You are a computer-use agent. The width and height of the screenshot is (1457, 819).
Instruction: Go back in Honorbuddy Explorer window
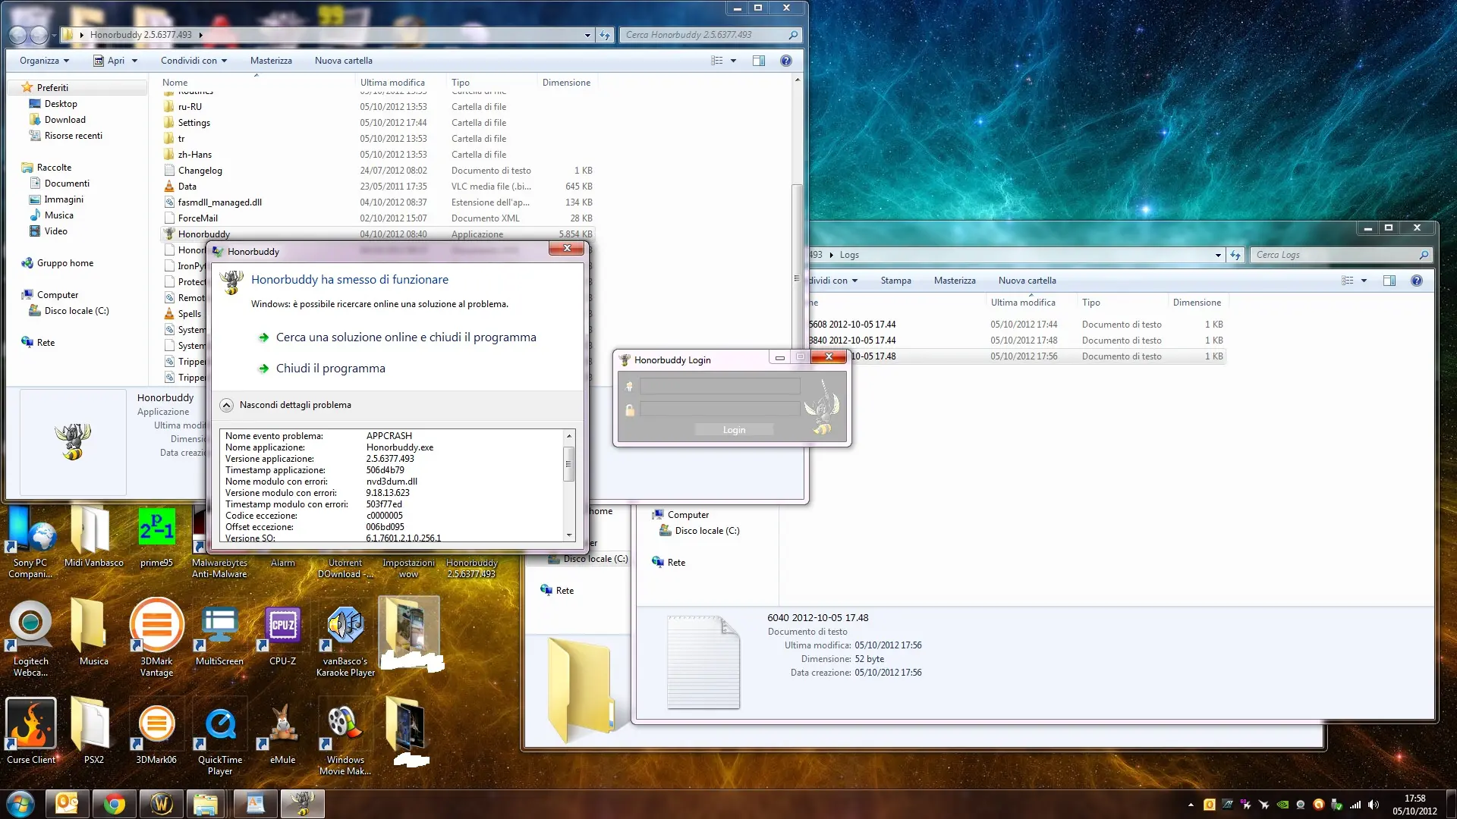click(17, 35)
